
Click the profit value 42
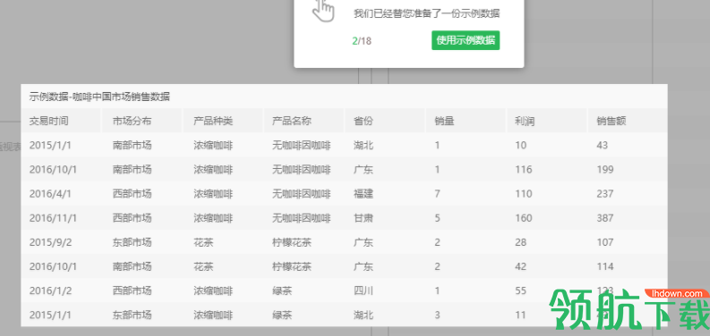pyautogui.click(x=521, y=266)
